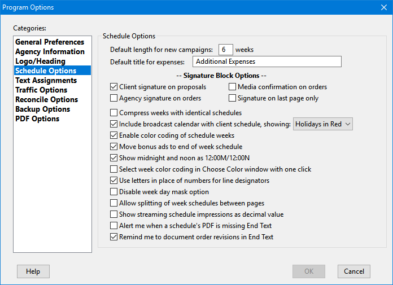Click the Default title for expenses field

(x=267, y=62)
